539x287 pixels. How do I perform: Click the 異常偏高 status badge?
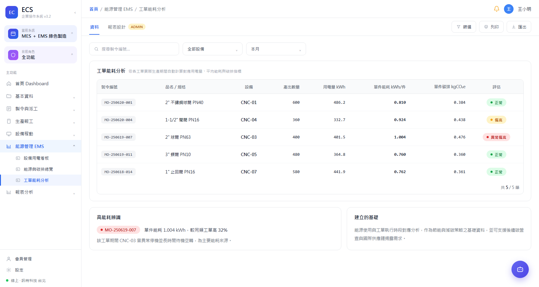496,137
